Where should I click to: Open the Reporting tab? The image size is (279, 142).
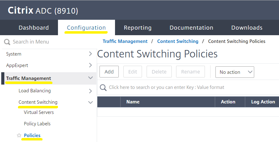click(x=138, y=28)
